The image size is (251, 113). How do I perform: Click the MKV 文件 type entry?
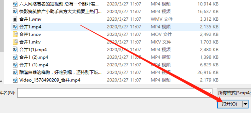pyautogui.click(x=161, y=42)
